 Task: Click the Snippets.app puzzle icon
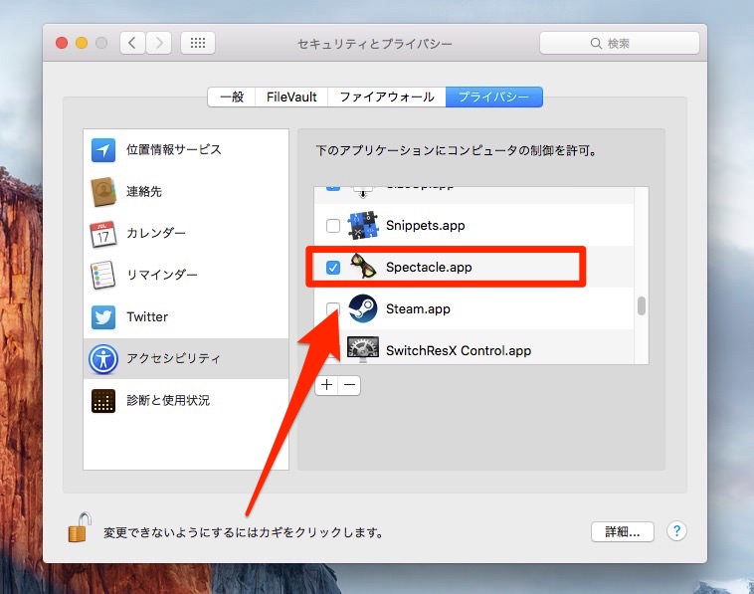coord(363,226)
